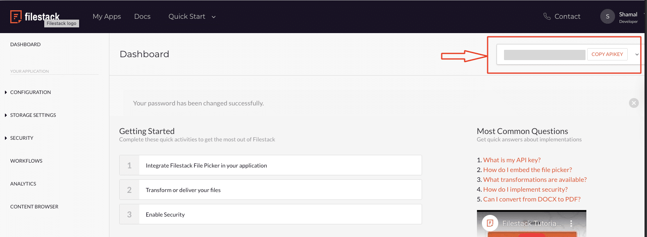This screenshot has width=647, height=237.
Task: Open the user avatar circle labeled S
Action: (607, 16)
